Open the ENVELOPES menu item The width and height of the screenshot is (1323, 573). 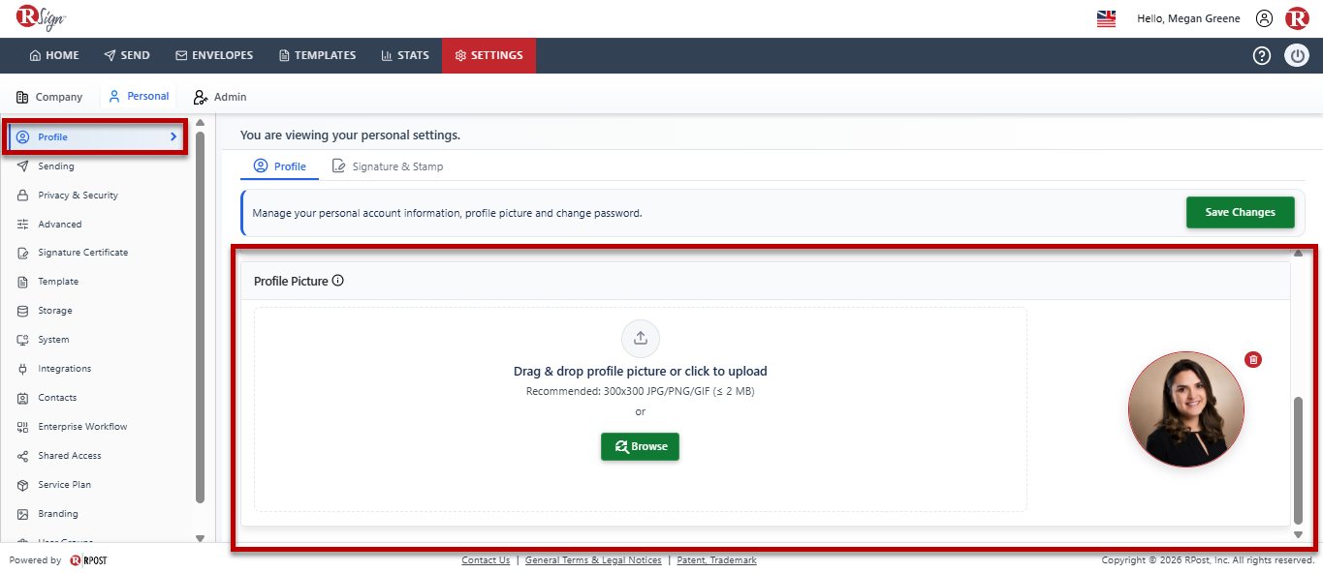(214, 56)
